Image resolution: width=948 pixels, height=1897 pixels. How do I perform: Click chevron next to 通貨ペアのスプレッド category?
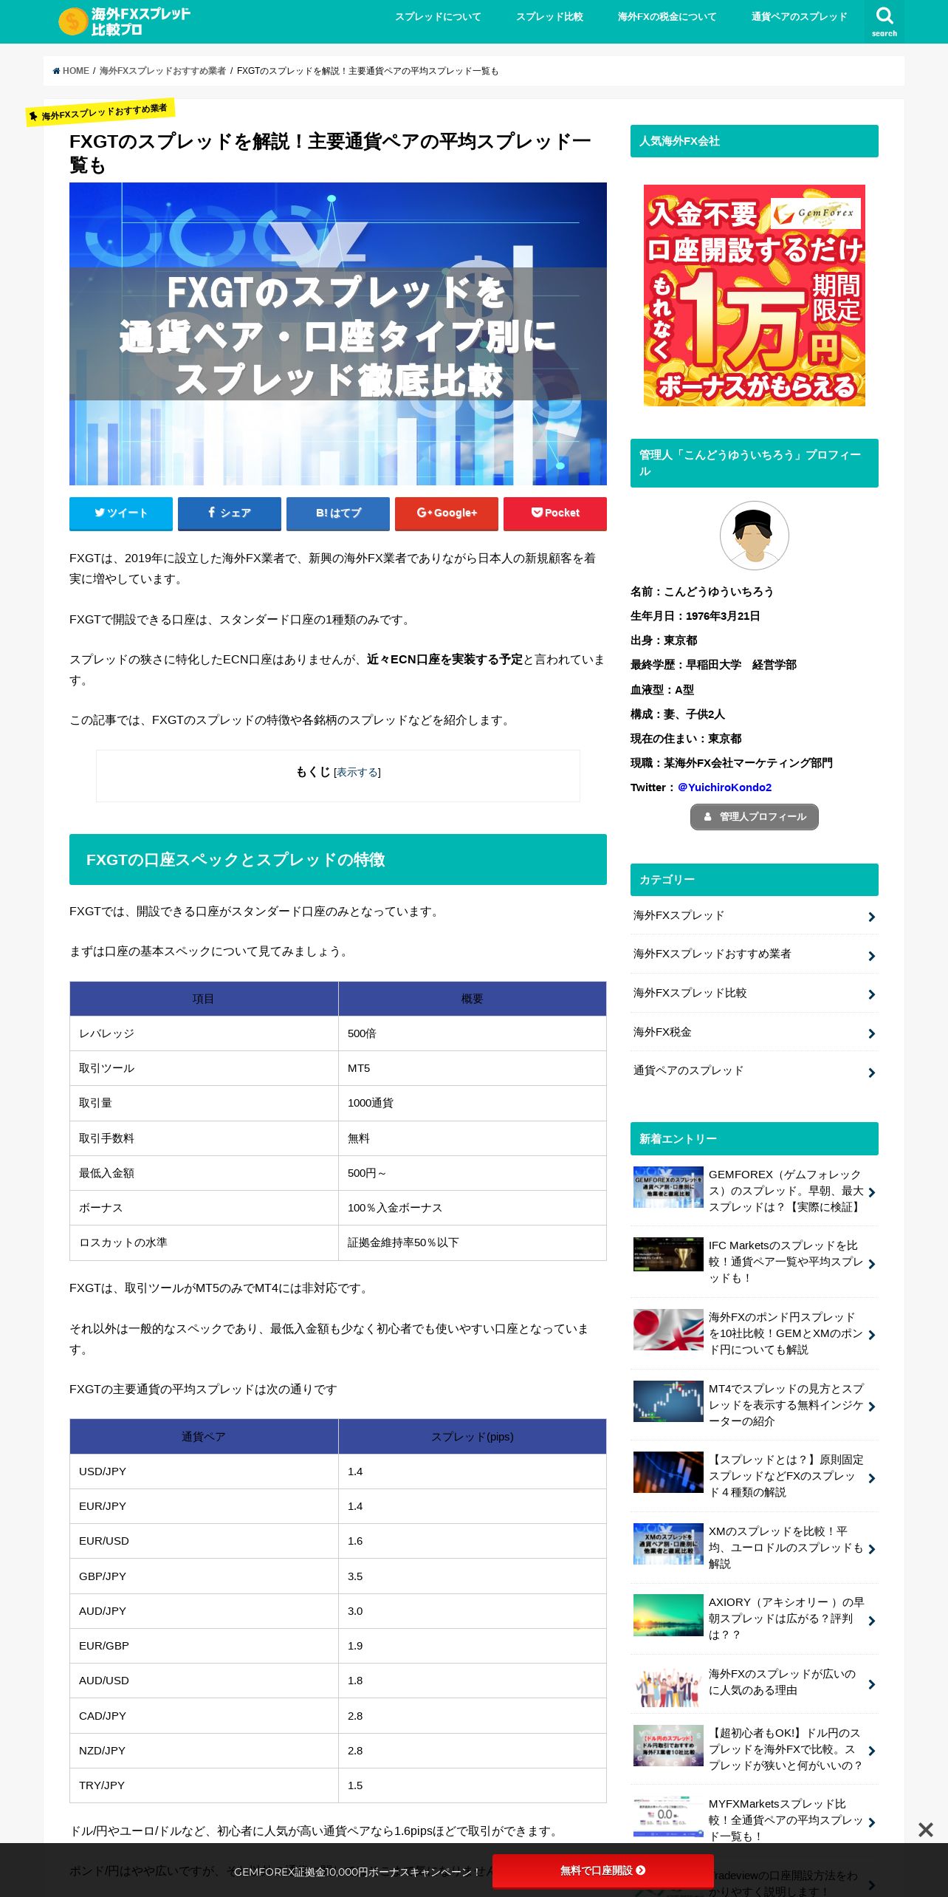(x=871, y=1073)
